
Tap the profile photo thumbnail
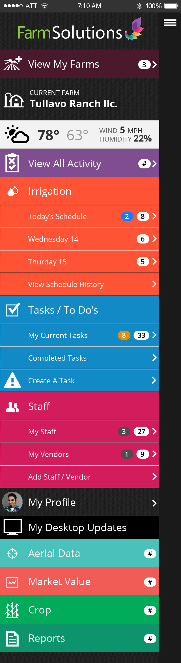[x=12, y=502]
